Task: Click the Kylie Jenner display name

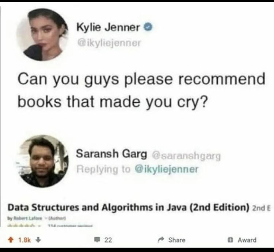Action: pyautogui.click(x=108, y=28)
